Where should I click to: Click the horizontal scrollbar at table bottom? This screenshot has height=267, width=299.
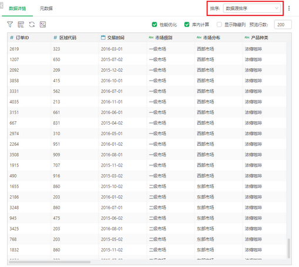(50, 262)
